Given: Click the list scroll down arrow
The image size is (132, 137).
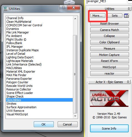Looking at the screenshot, I should click(x=75, y=116).
